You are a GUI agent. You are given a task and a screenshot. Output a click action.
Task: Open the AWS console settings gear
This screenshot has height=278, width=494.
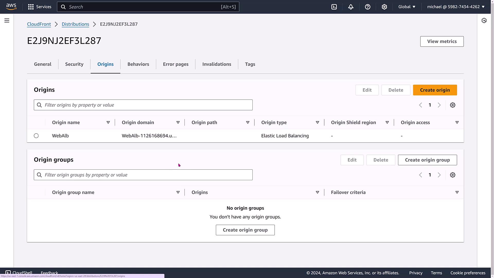point(384,7)
